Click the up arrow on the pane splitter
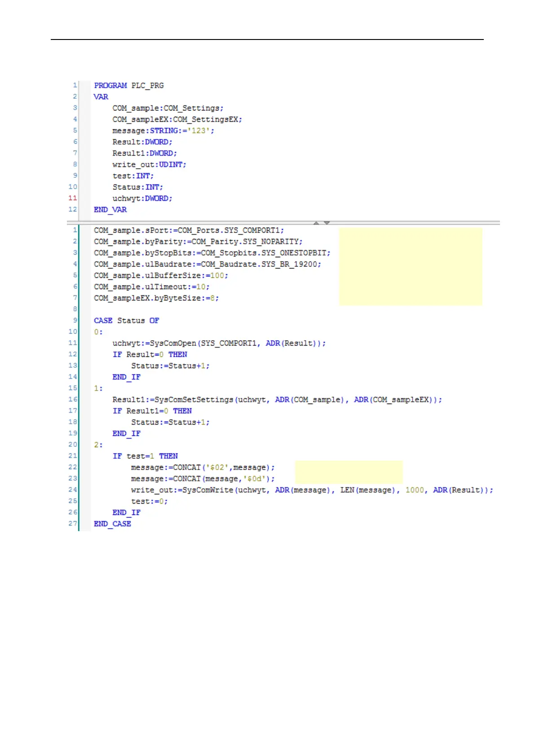This screenshot has height=756, width=535. [x=316, y=223]
